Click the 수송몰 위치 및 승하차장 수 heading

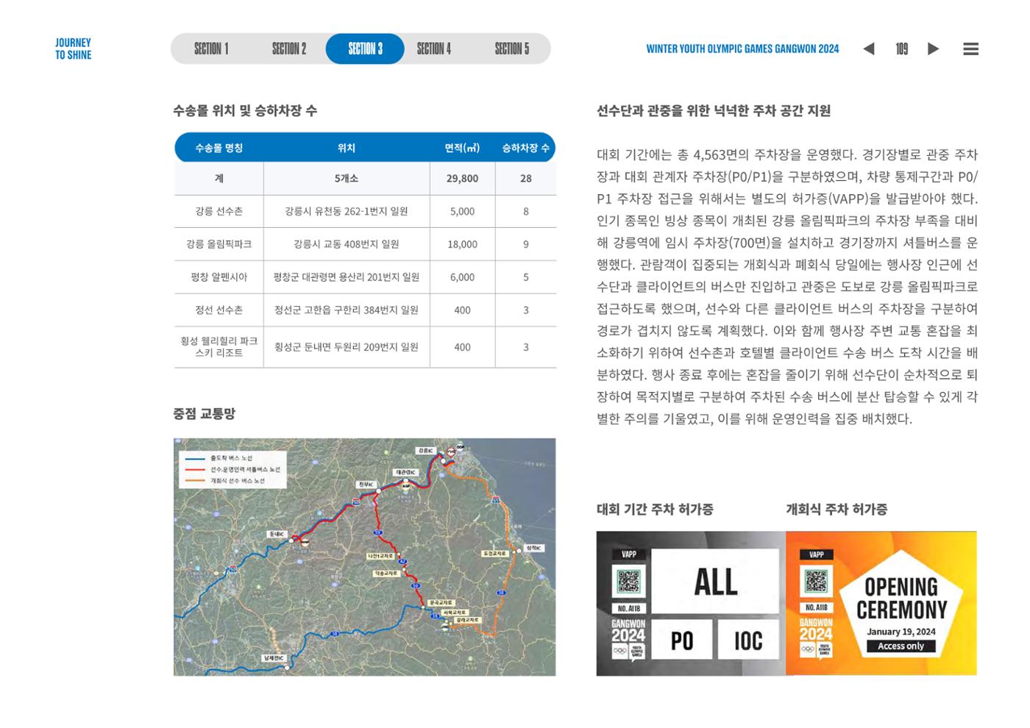(245, 111)
